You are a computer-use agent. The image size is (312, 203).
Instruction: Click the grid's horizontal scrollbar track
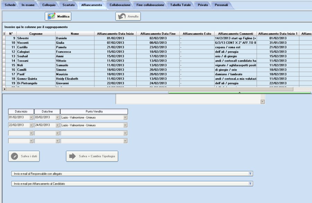[x=150, y=89]
